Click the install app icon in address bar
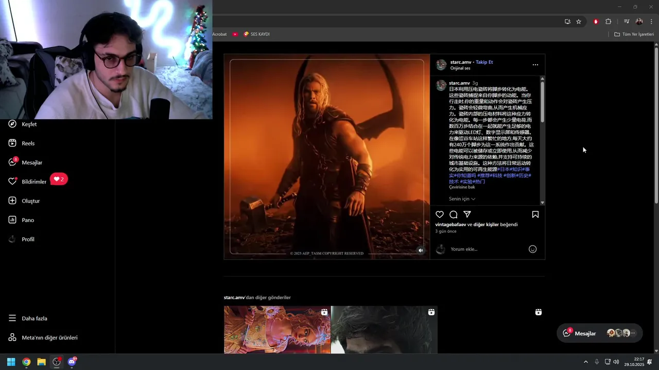 tap(567, 22)
